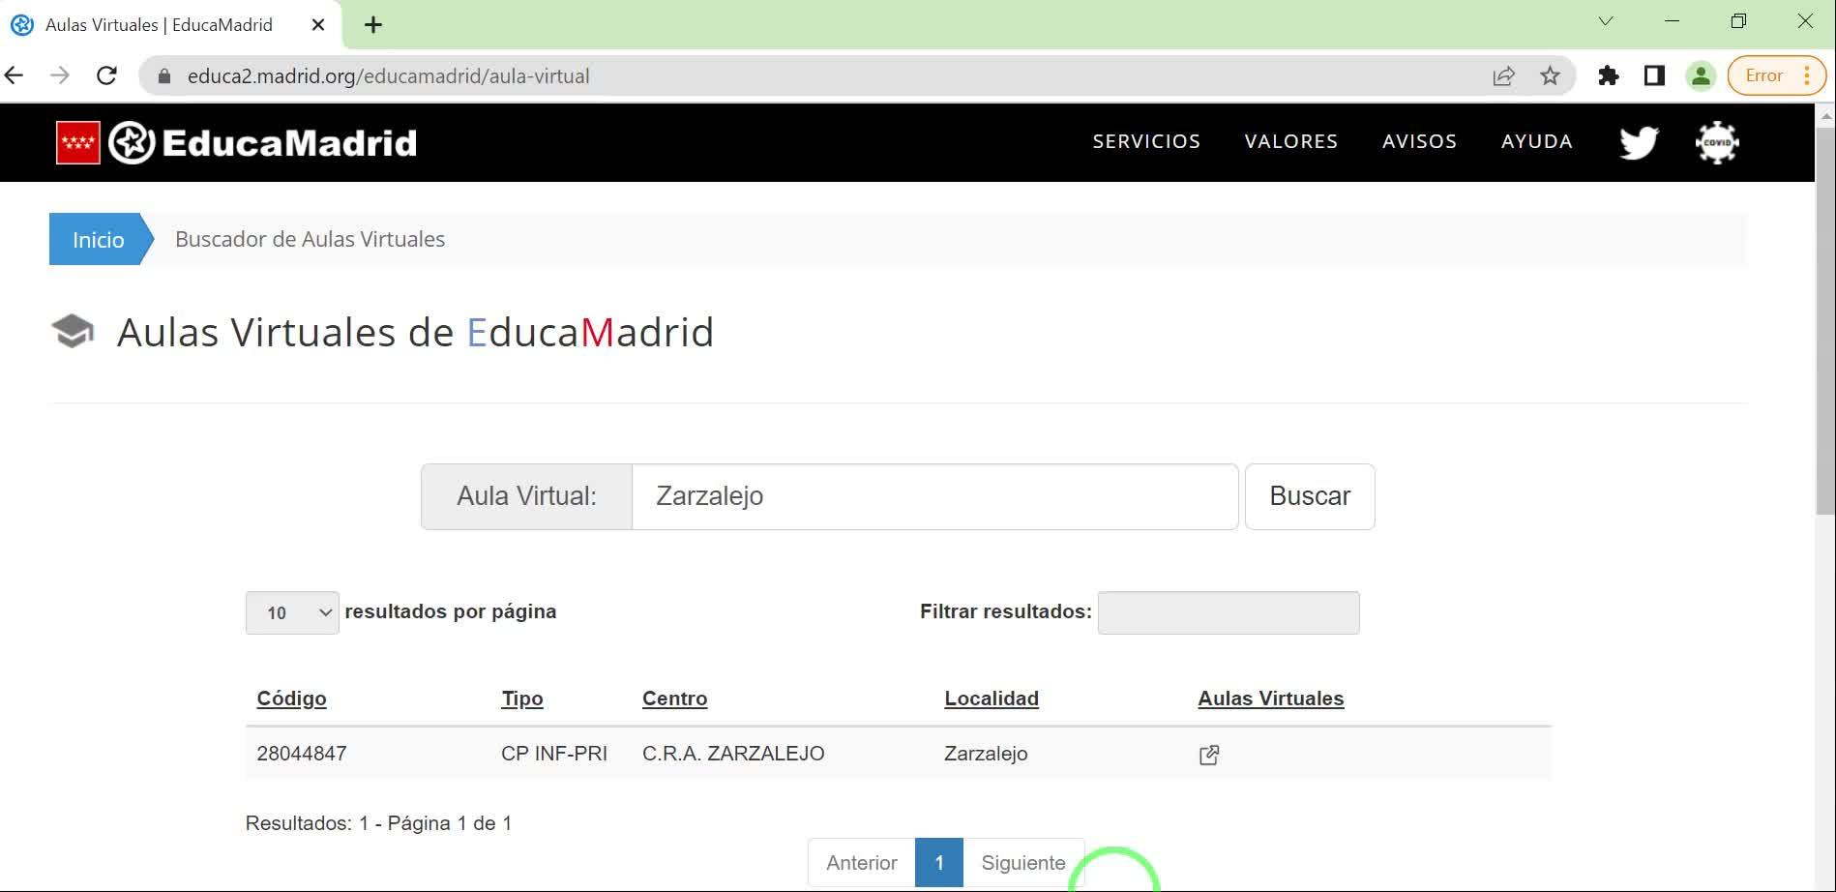Viewport: 1836px width, 892px height.
Task: Bookmark this tab with the star icon
Action: tap(1550, 76)
